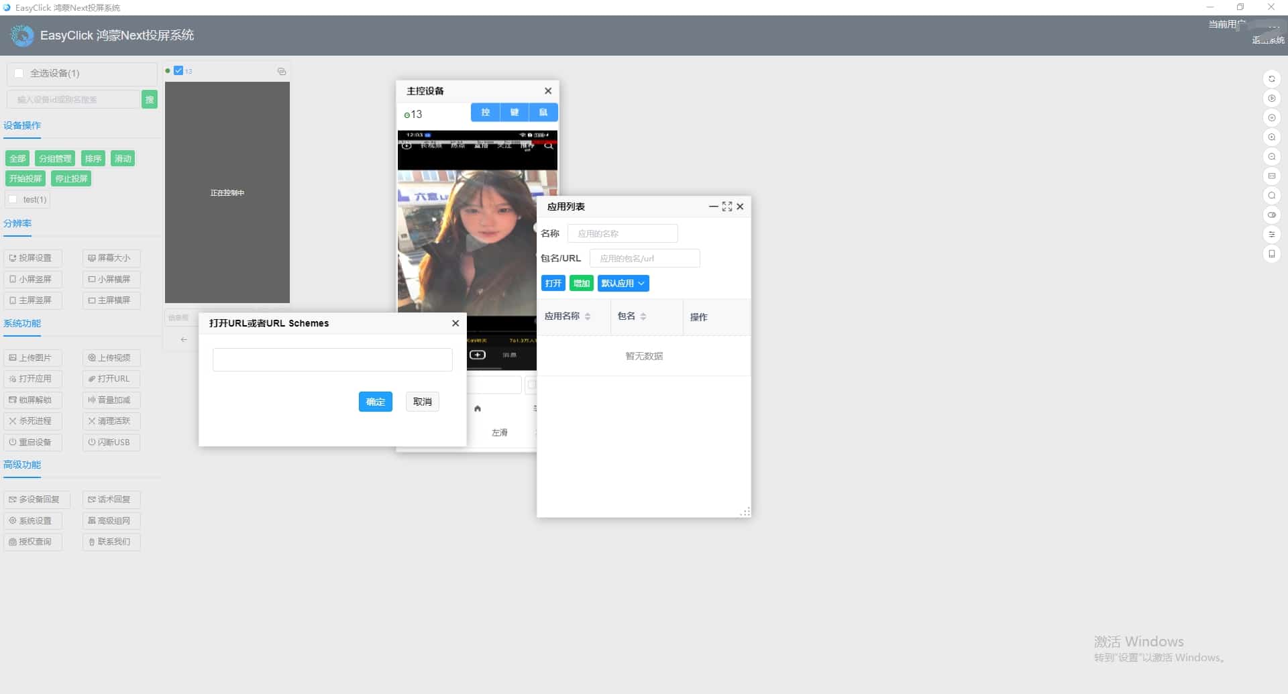Switch to 控 mode in master device

coord(486,113)
